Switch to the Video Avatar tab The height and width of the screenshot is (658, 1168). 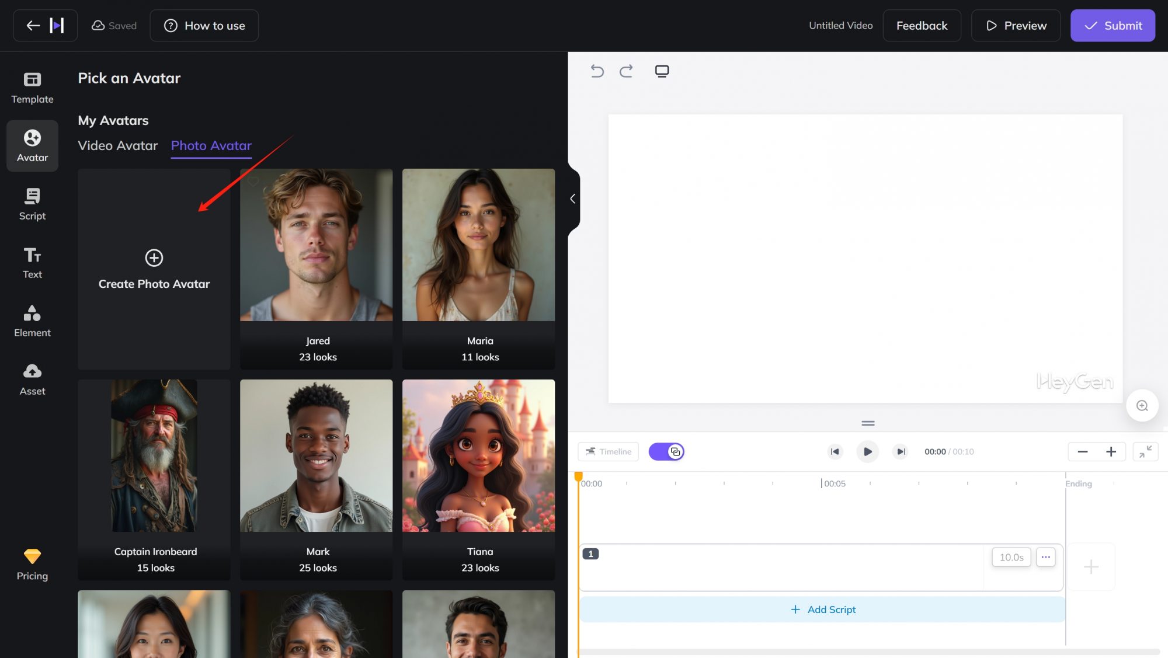(118, 145)
